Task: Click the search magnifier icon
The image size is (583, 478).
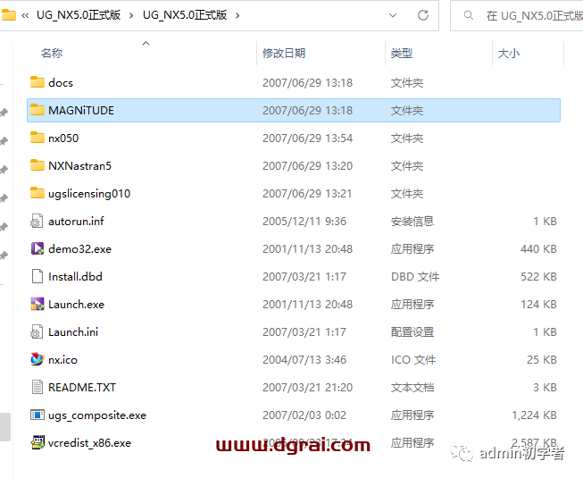Action: tap(469, 15)
